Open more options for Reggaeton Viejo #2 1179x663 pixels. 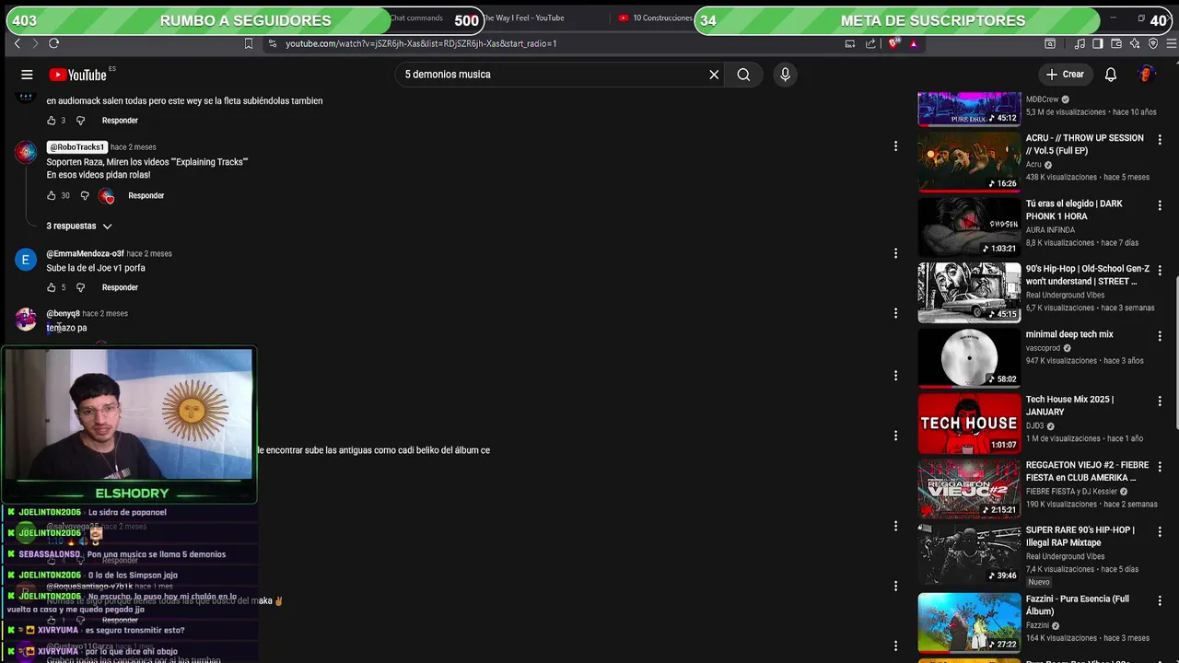(x=1160, y=467)
